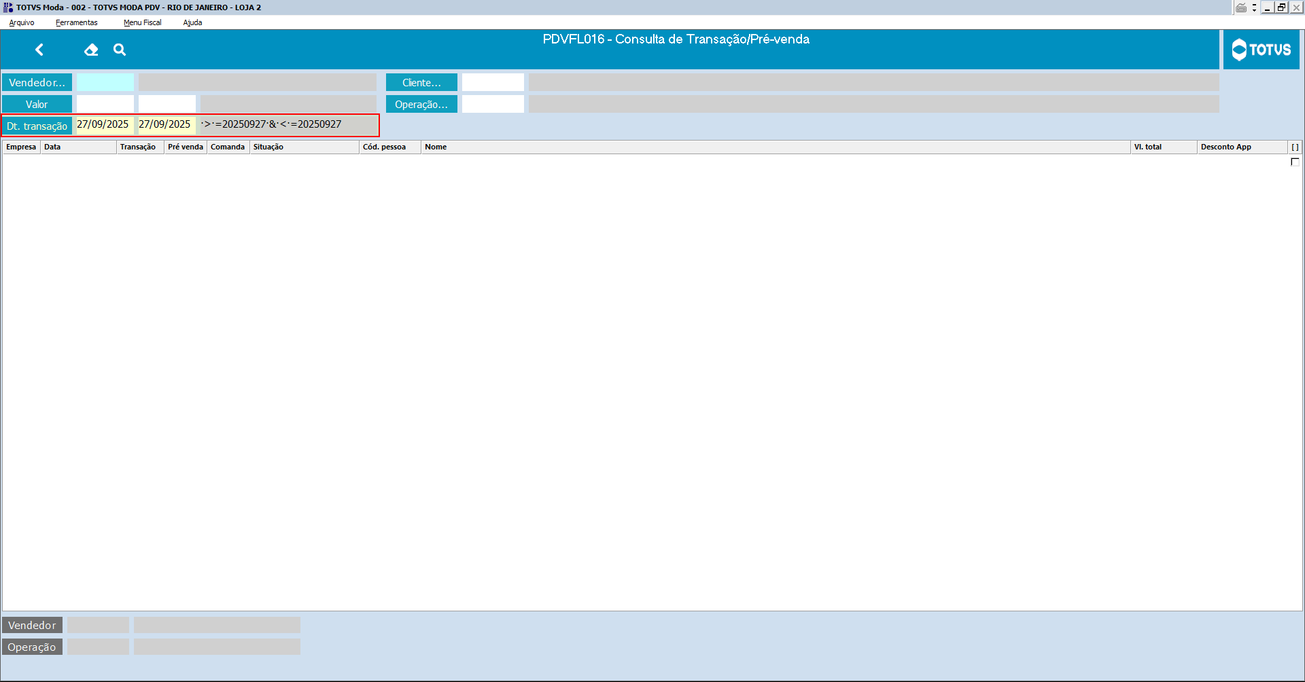The image size is (1305, 682).
Task: Click the PDVFL016 screen title text
Action: tap(676, 39)
